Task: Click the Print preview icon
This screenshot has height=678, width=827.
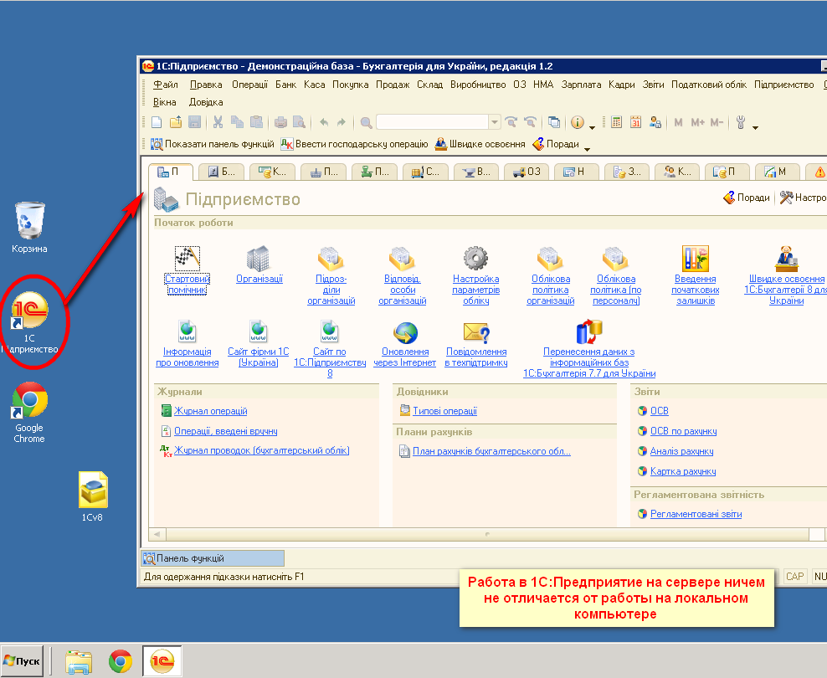Action: tap(299, 122)
